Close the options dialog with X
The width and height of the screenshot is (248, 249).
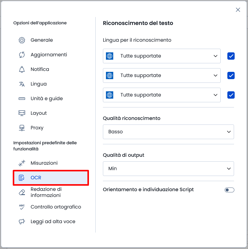point(238,10)
